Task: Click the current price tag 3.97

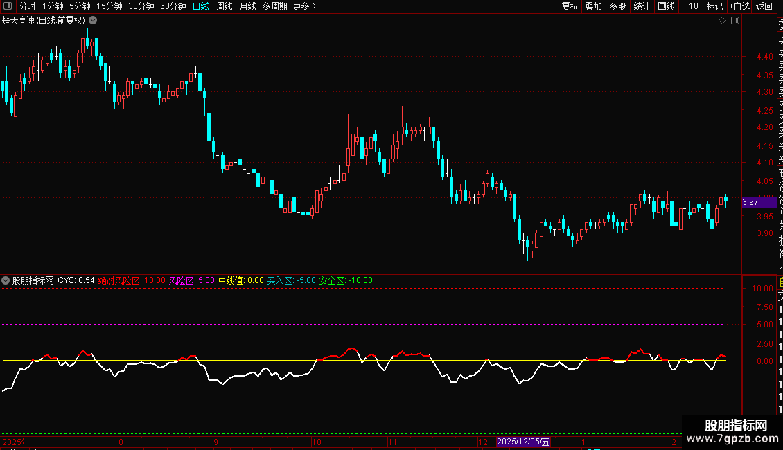Action: coord(759,202)
